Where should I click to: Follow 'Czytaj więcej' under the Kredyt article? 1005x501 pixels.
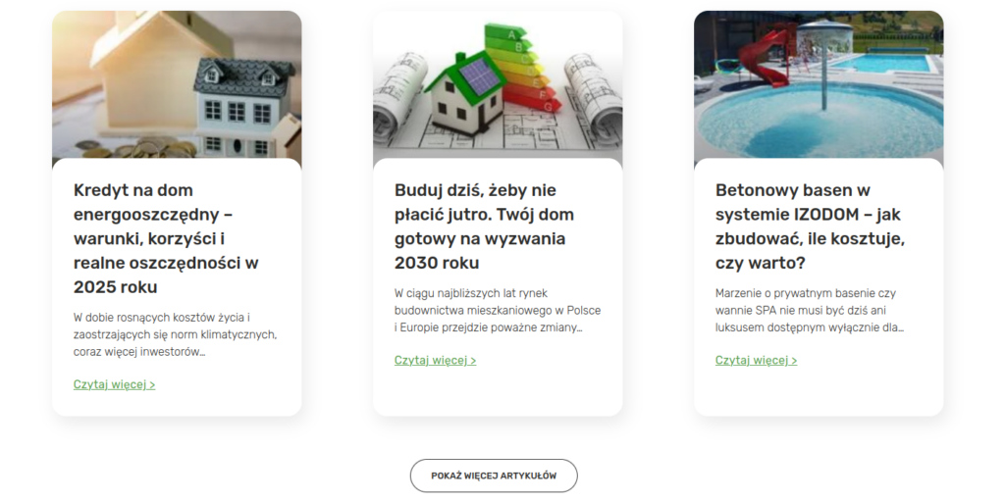[x=114, y=384]
